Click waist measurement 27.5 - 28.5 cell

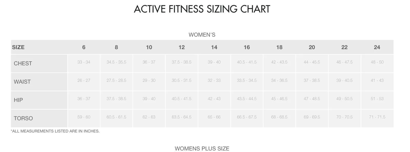tap(116, 82)
